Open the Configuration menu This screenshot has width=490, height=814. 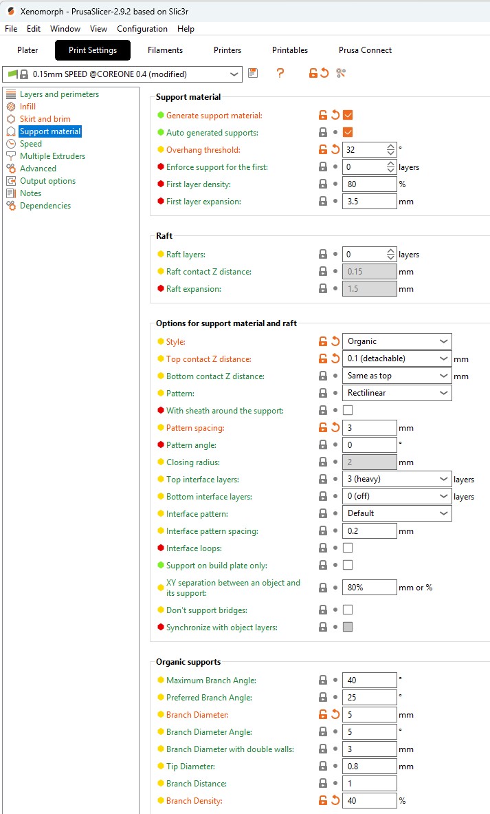pyautogui.click(x=142, y=28)
